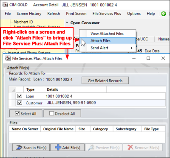The width and height of the screenshot is (170, 158).
Task: Click the Category column header
Action: (x=102, y=129)
